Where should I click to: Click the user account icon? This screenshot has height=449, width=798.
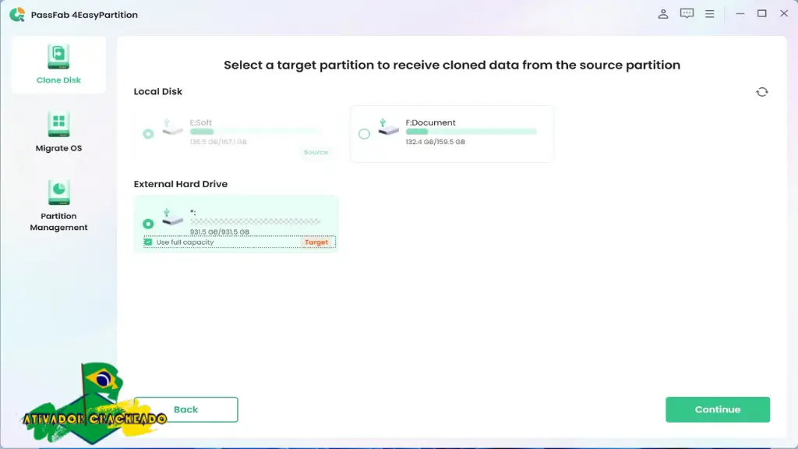click(x=662, y=14)
